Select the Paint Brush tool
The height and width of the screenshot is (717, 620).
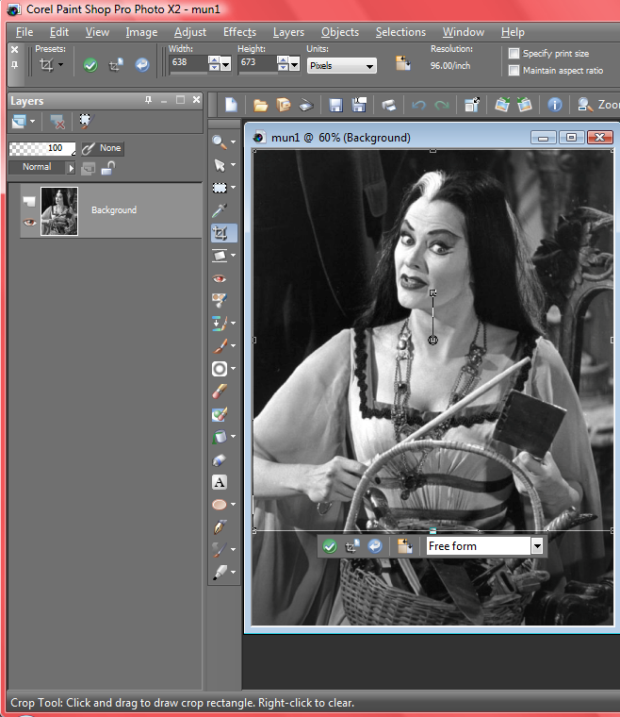click(x=220, y=345)
